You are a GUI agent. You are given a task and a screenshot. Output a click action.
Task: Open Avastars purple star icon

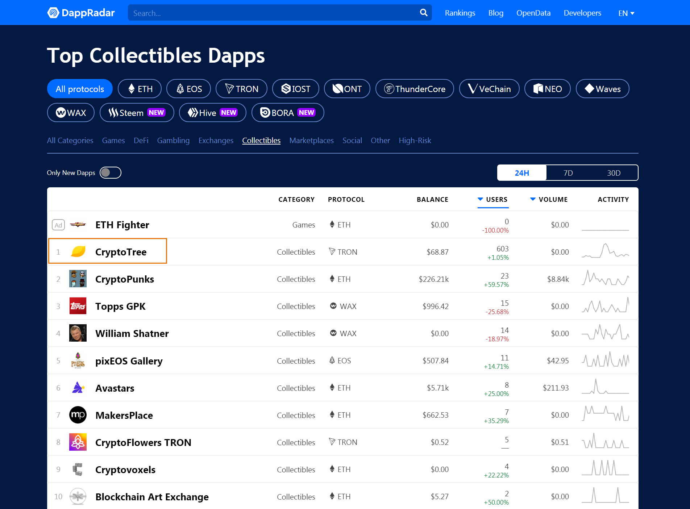pos(78,388)
